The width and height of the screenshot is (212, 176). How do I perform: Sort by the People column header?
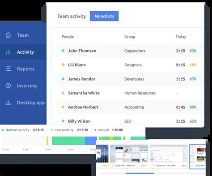[68, 37]
